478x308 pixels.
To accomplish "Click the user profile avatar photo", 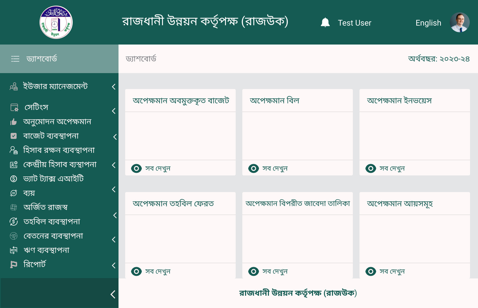I will 460,23.
